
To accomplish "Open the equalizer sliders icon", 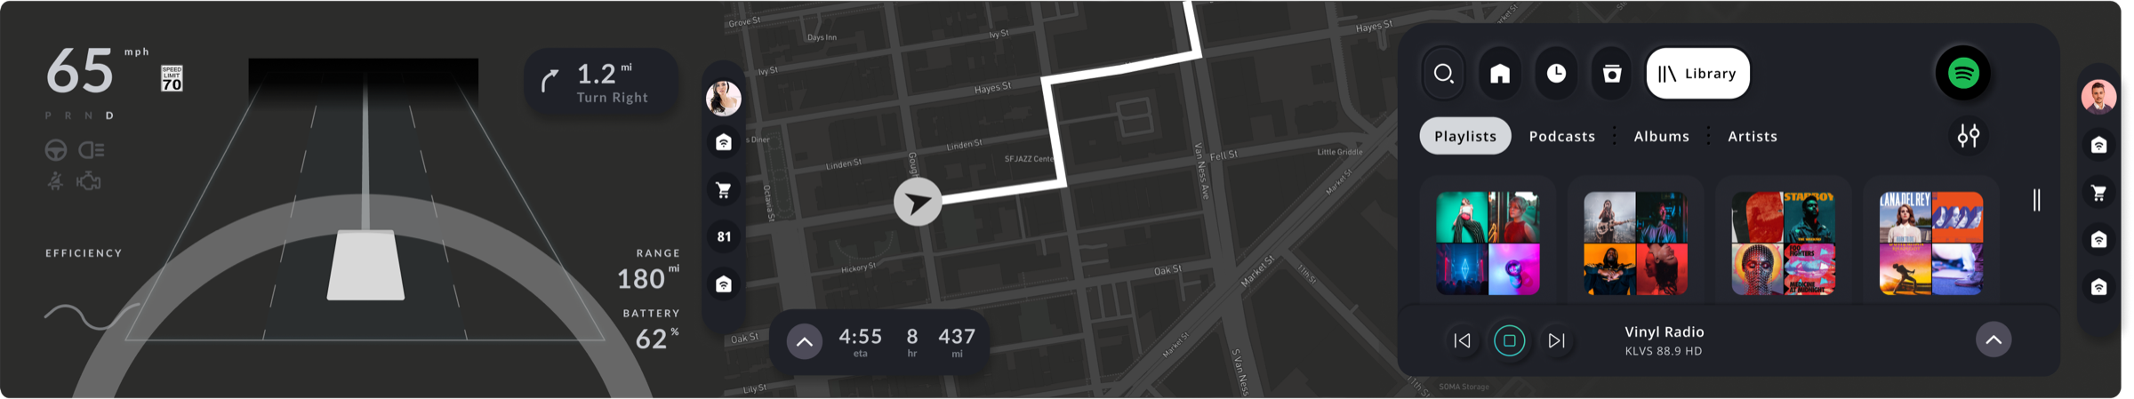I will (1969, 136).
